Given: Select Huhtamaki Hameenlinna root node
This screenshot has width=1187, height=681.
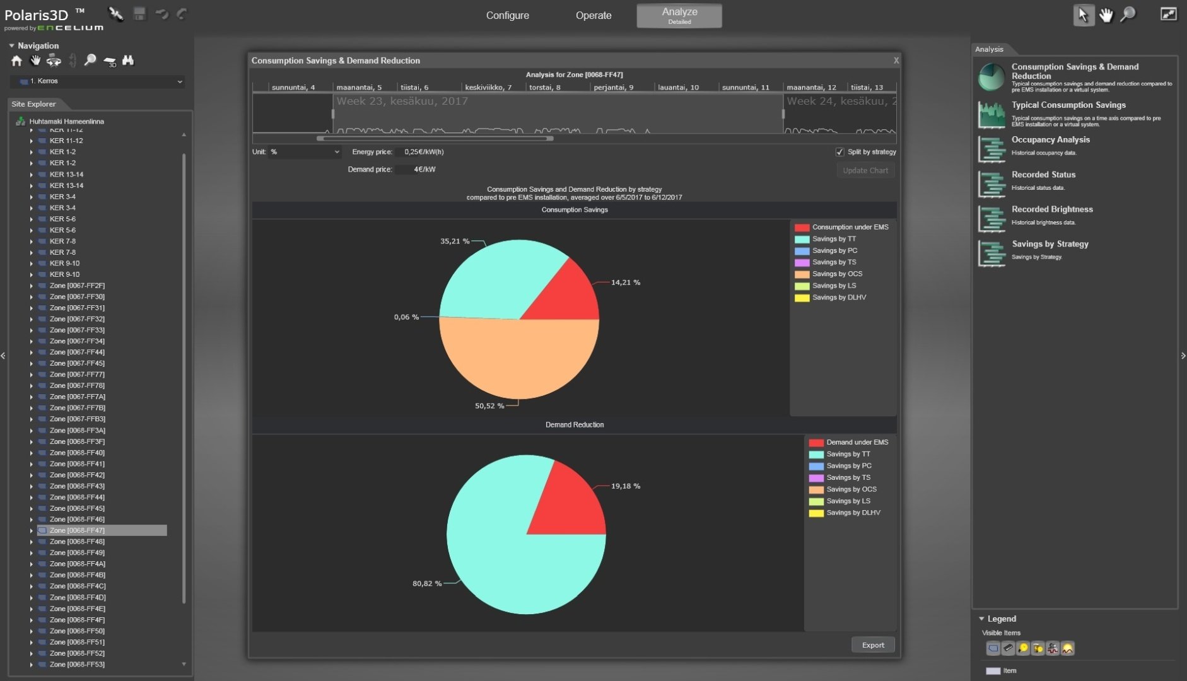Looking at the screenshot, I should [x=66, y=121].
